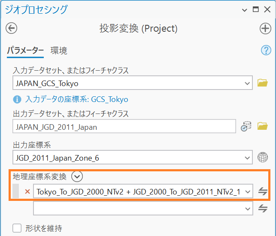Viewport: 276px width, 236px height.
Task: Click swap arrows beside Tokyo_To_JGD_2000 transformation
Action: [x=263, y=191]
